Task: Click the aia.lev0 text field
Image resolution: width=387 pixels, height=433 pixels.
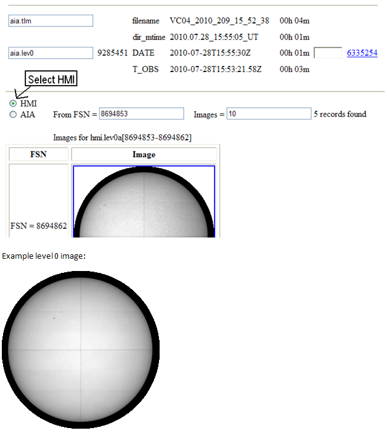Action: pyautogui.click(x=51, y=53)
